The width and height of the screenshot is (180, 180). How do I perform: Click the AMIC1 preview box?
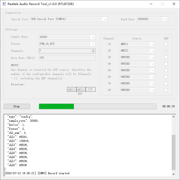[x=72, y=90]
